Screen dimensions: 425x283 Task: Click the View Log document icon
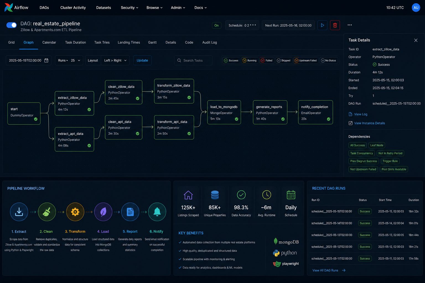(351, 114)
